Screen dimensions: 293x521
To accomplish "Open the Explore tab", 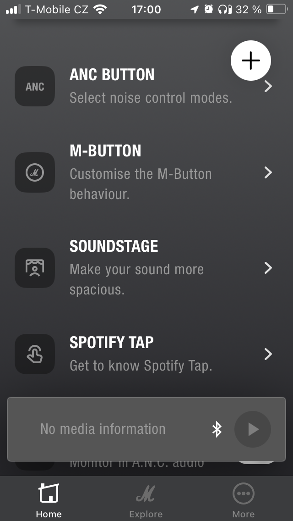I will tap(146, 500).
